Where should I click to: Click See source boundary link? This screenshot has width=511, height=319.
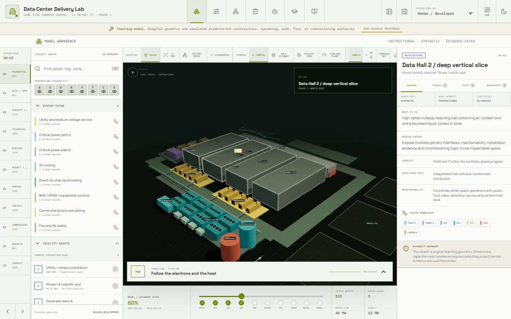381,29
